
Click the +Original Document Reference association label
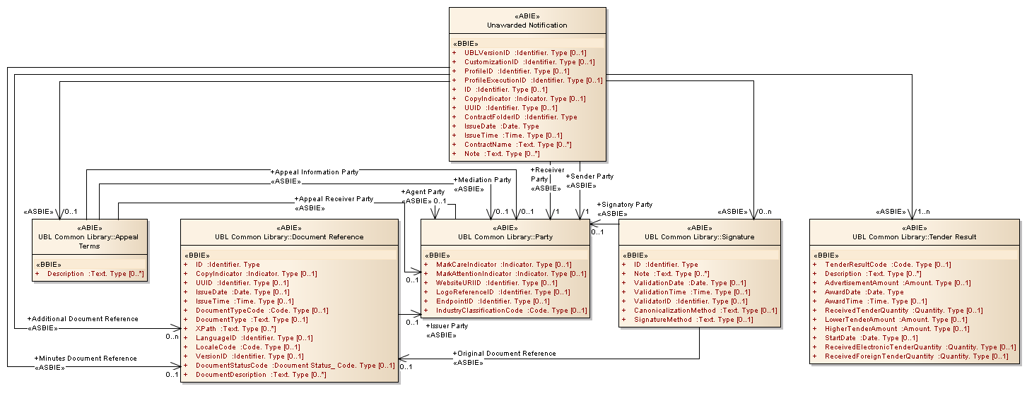pyautogui.click(x=504, y=354)
